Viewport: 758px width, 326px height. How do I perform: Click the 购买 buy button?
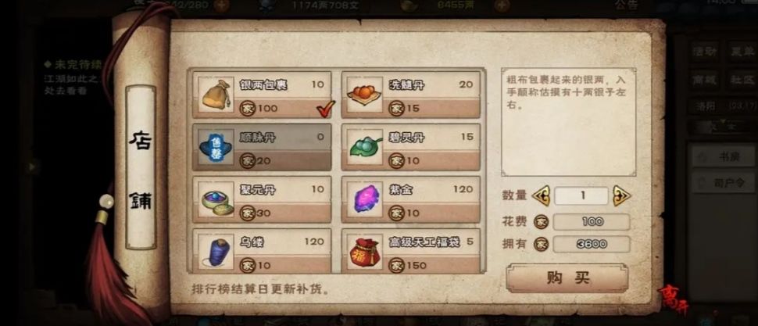567,278
